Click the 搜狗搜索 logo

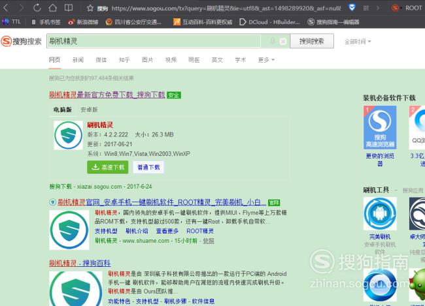coord(21,41)
